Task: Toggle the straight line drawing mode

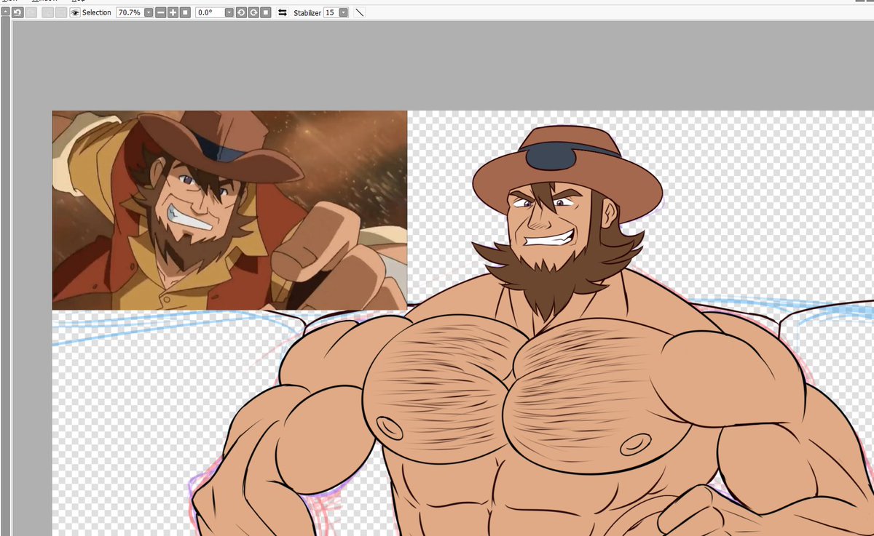Action: pos(359,12)
